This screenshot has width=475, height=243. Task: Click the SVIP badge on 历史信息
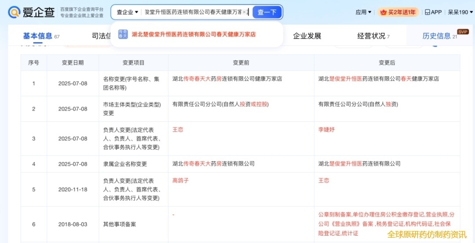(463, 32)
